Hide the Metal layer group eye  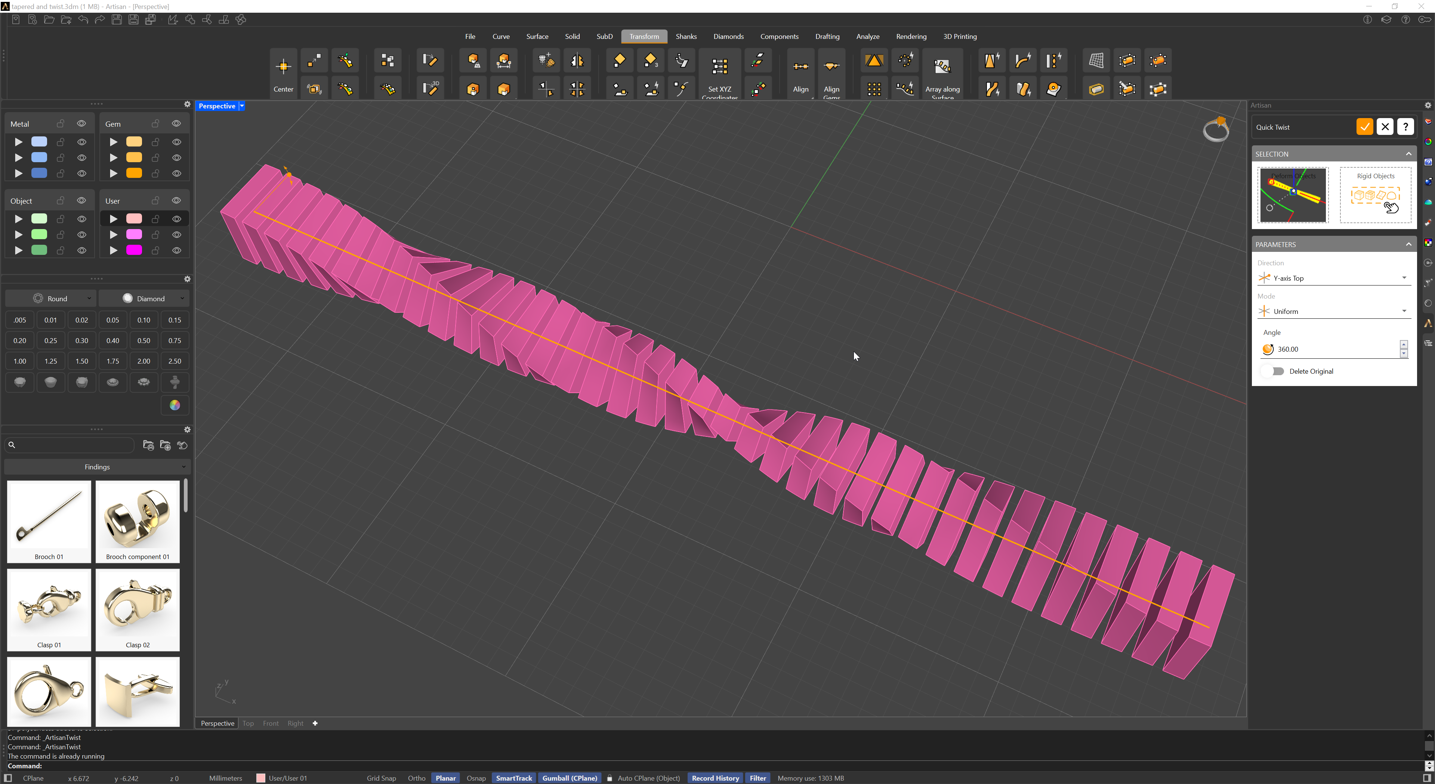[x=81, y=124]
